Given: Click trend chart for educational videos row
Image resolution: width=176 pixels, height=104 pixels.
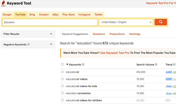Looking at the screenshot, I should (x=168, y=79).
